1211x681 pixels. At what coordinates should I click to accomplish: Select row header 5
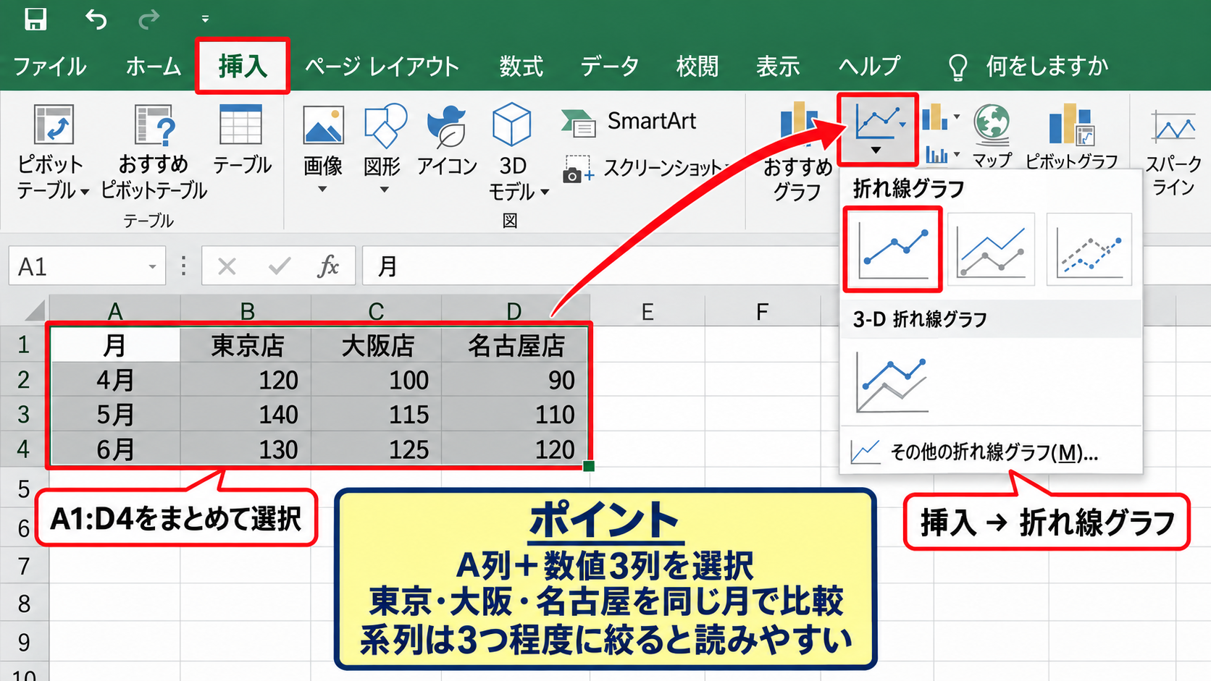pyautogui.click(x=24, y=488)
